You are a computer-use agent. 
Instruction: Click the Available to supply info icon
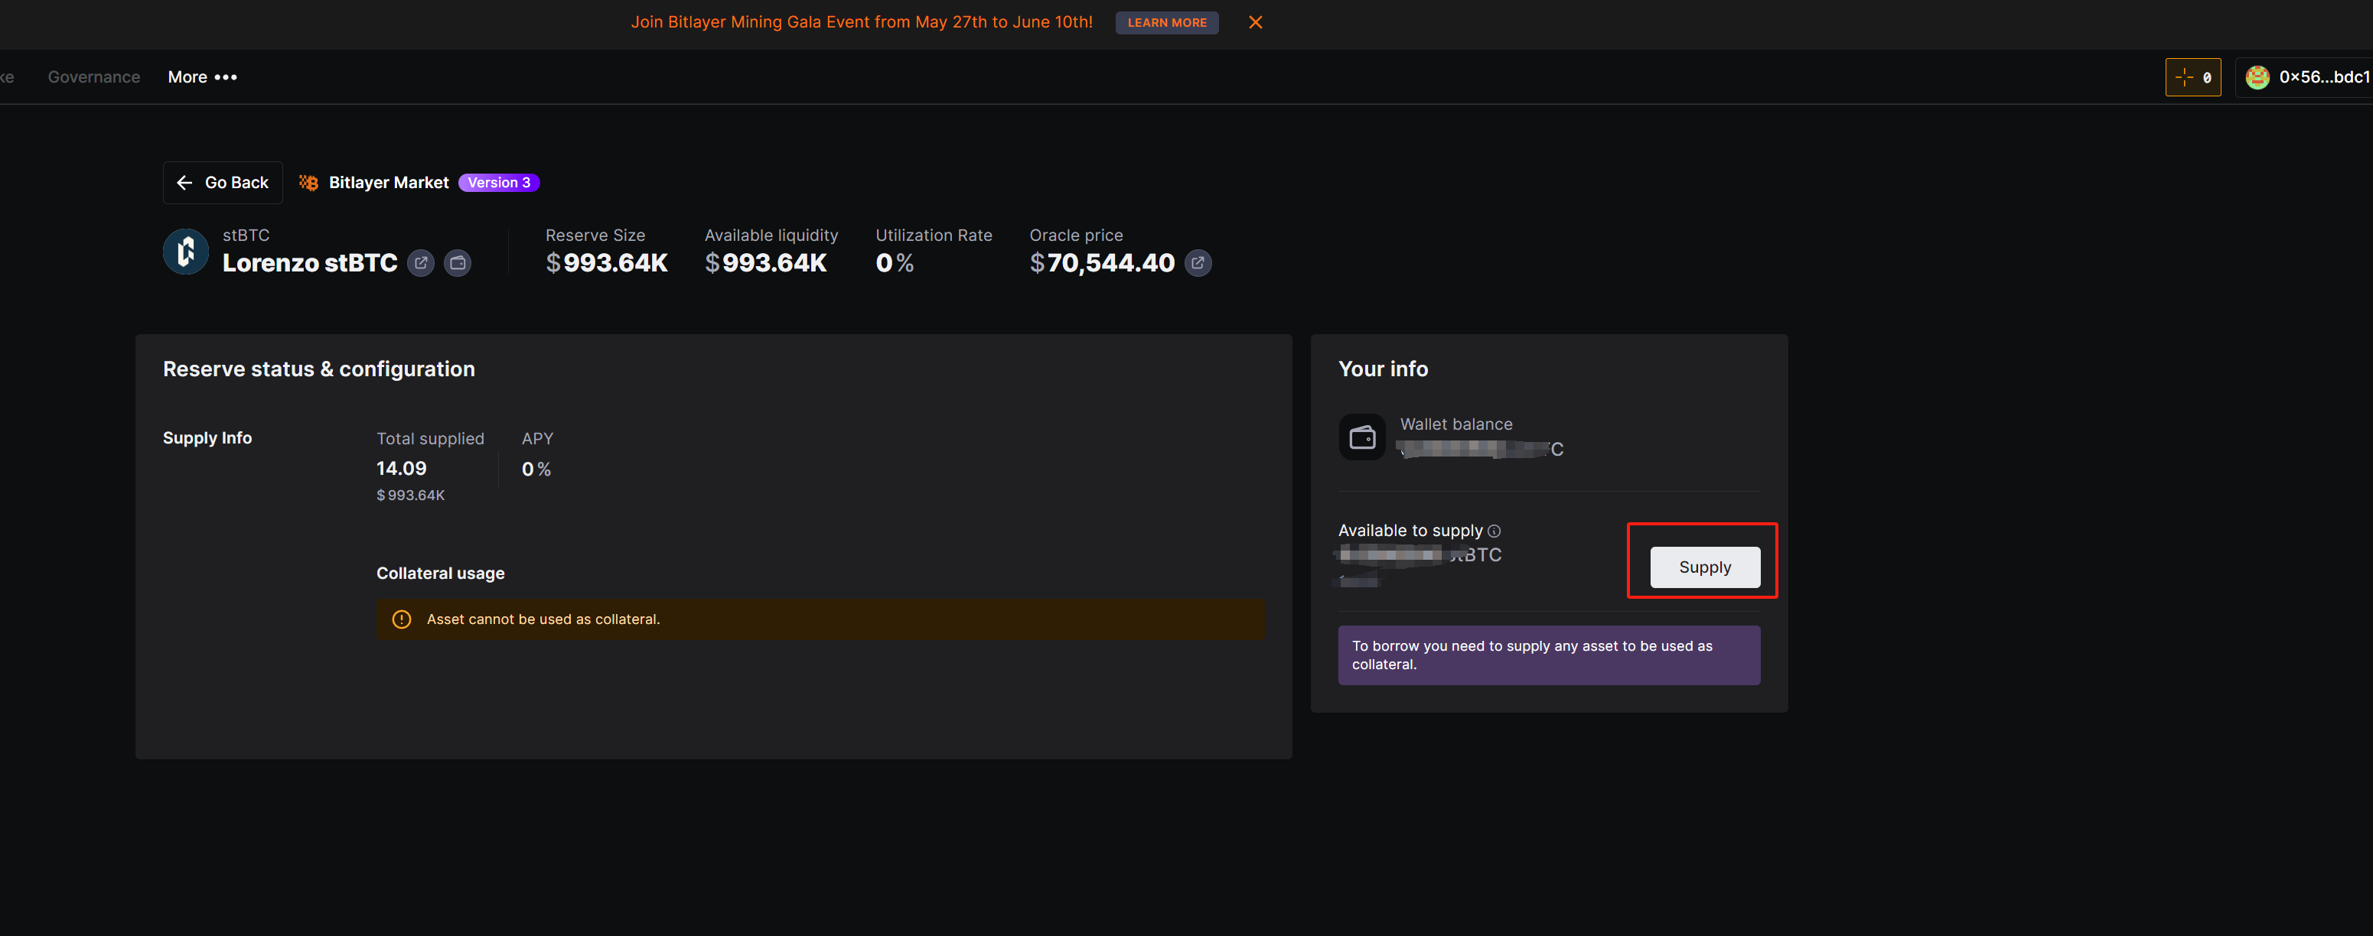point(1495,531)
